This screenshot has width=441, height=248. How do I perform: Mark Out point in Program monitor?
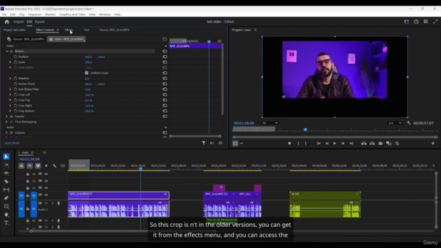pos(306,143)
